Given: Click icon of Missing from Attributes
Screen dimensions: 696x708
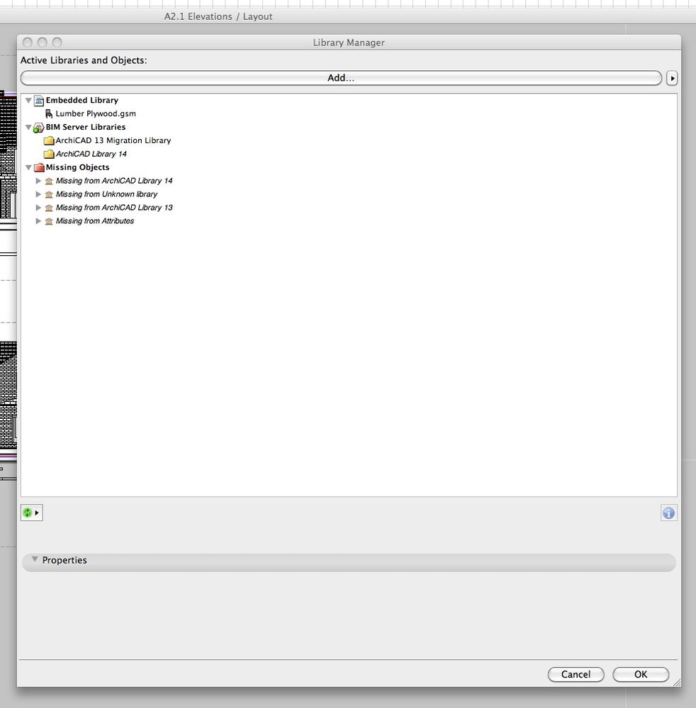Looking at the screenshot, I should pos(49,222).
